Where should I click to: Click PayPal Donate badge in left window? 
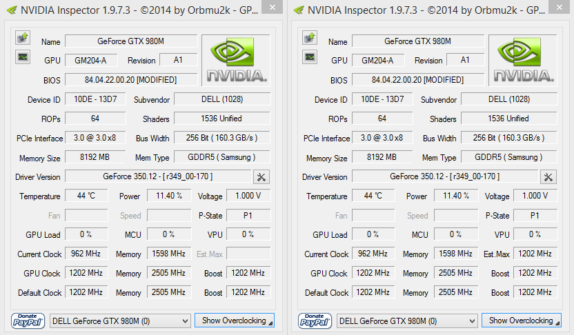pos(28,321)
